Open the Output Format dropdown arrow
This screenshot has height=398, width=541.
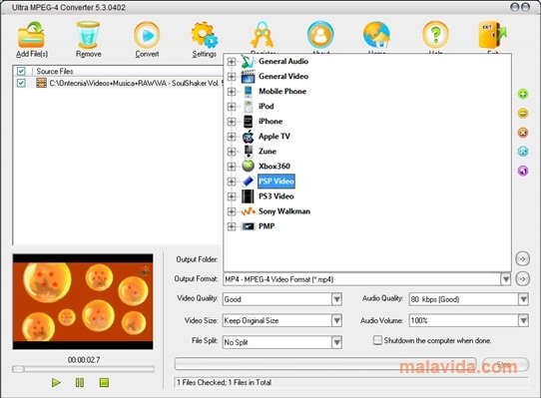(506, 279)
